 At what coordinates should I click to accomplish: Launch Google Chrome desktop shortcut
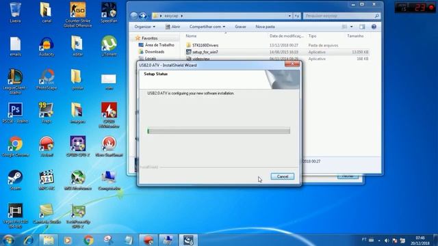coord(15,147)
